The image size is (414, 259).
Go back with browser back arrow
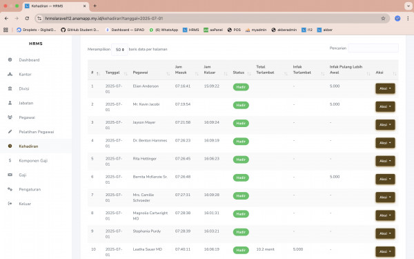6,18
